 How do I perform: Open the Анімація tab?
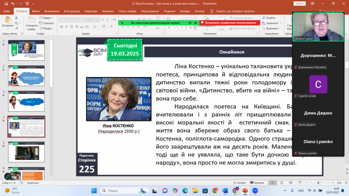108,11
